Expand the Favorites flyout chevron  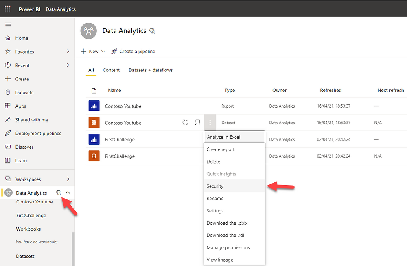pos(68,51)
